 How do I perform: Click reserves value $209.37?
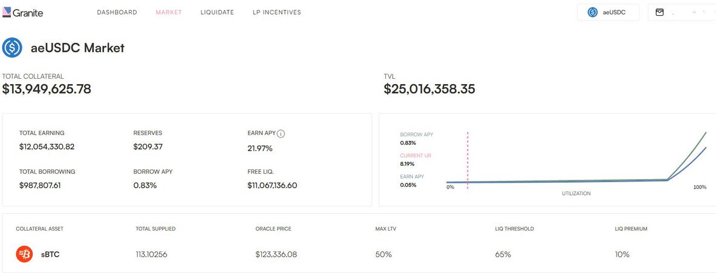(x=148, y=147)
